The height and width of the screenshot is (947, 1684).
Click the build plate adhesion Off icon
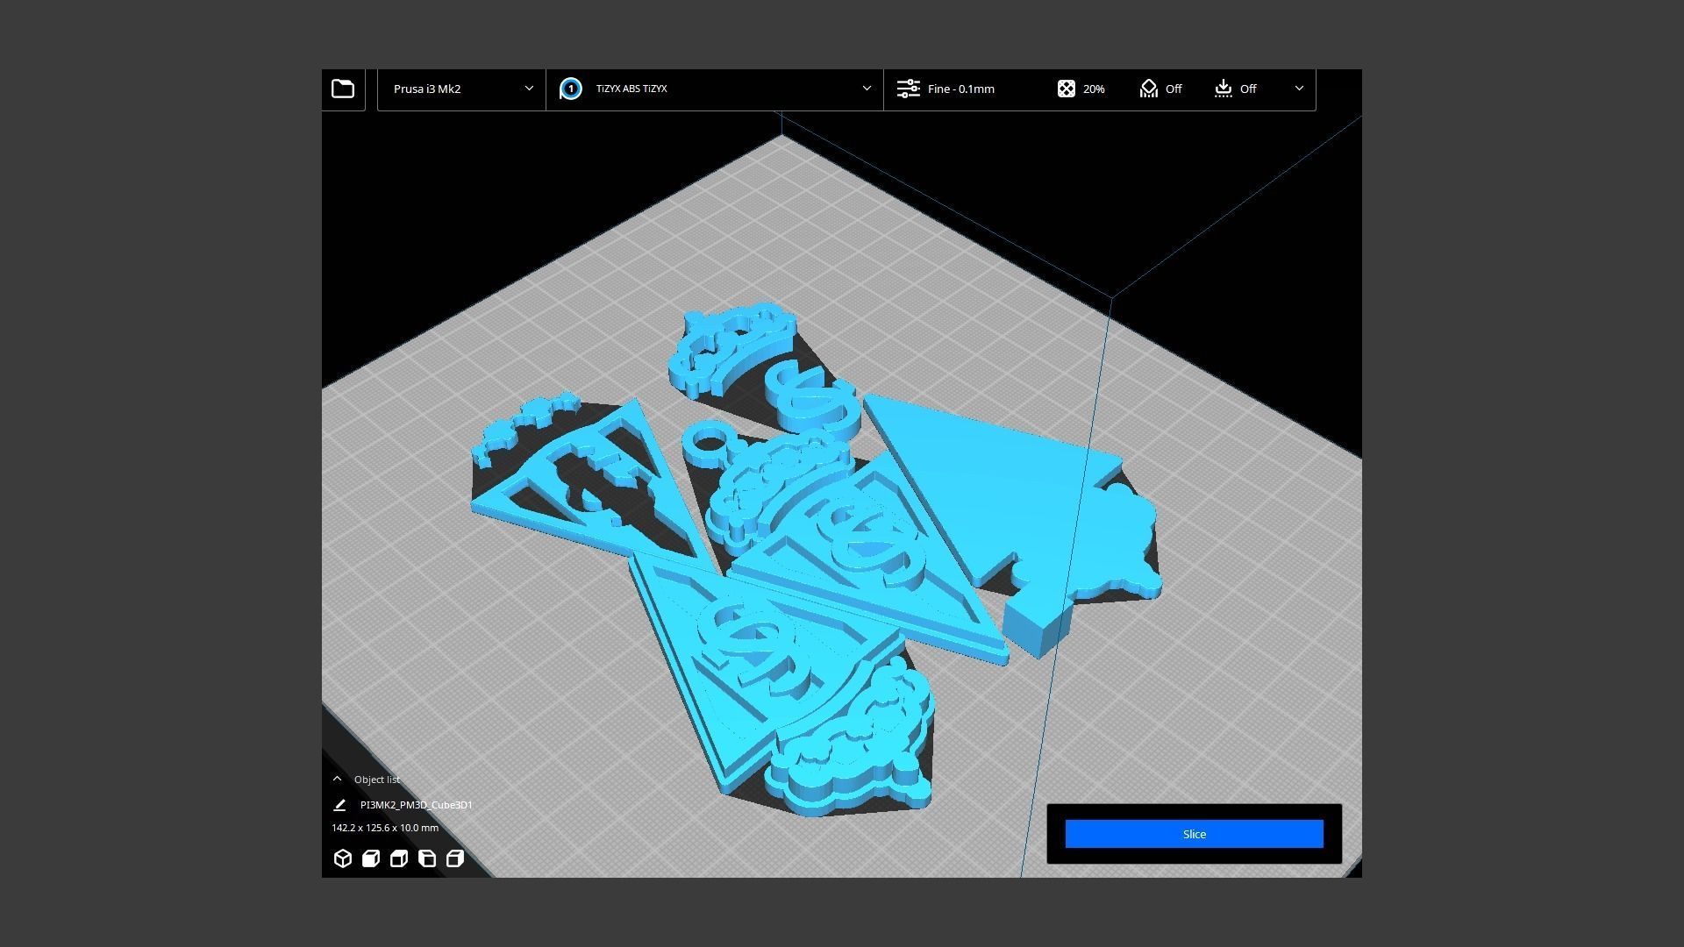1224,89
